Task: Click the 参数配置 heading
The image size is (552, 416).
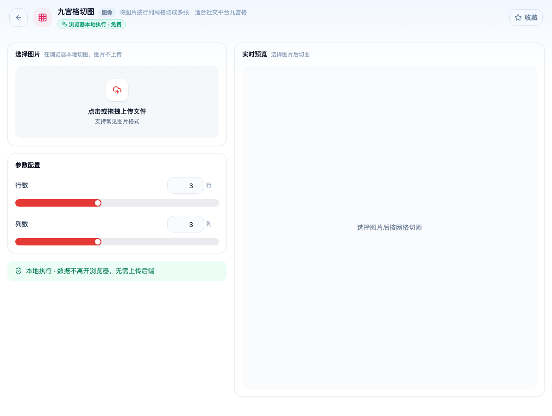Action: click(28, 165)
